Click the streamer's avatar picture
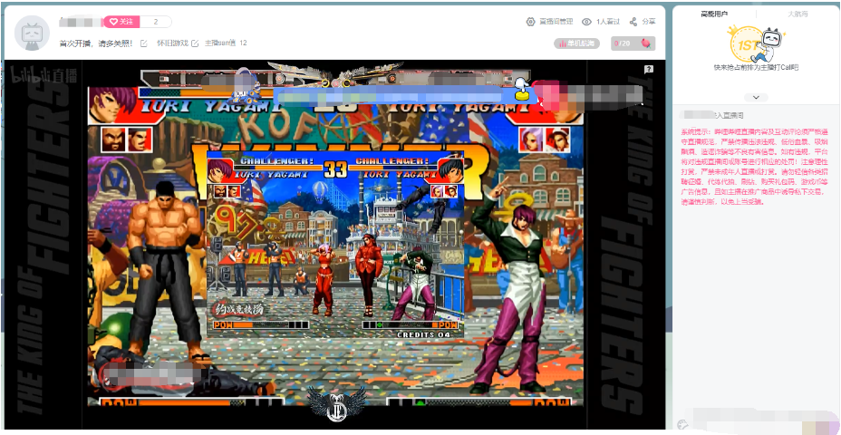Viewport: 841px width, 435px height. [33, 33]
